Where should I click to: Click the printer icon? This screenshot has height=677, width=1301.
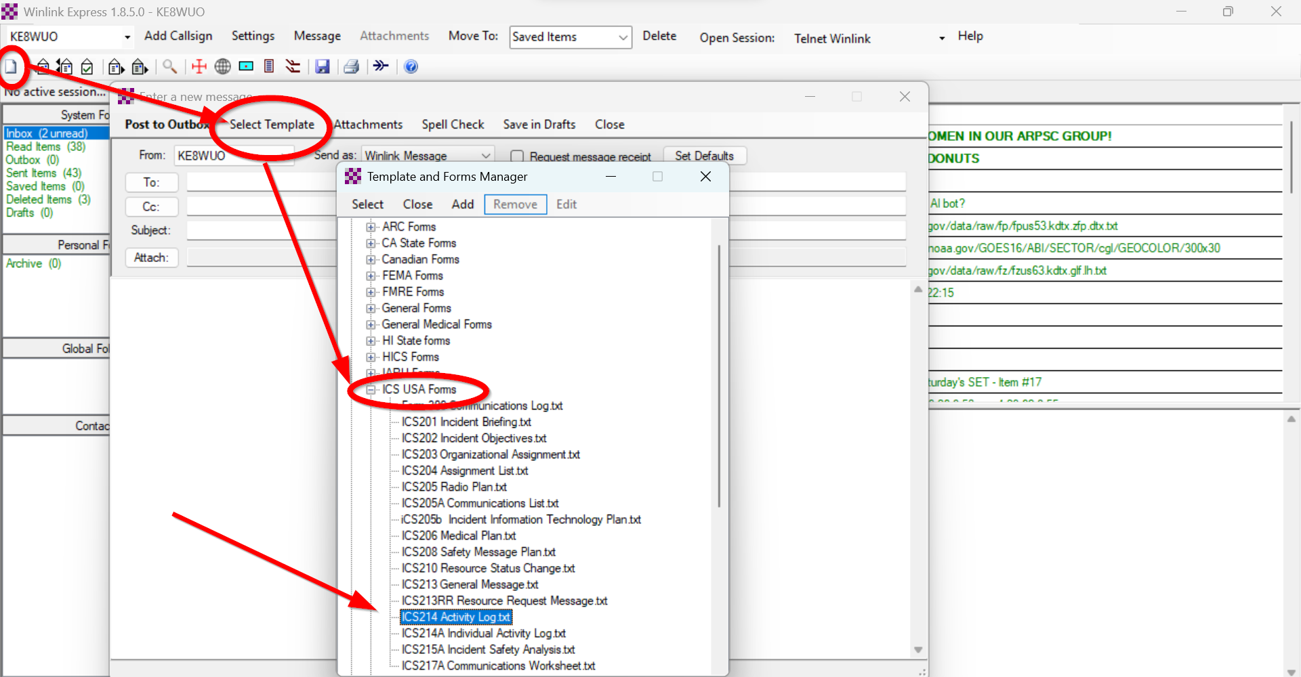[351, 66]
